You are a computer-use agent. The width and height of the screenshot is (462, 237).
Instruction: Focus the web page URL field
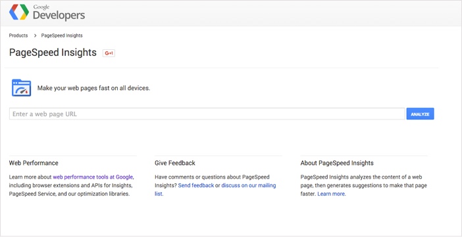tap(207, 114)
